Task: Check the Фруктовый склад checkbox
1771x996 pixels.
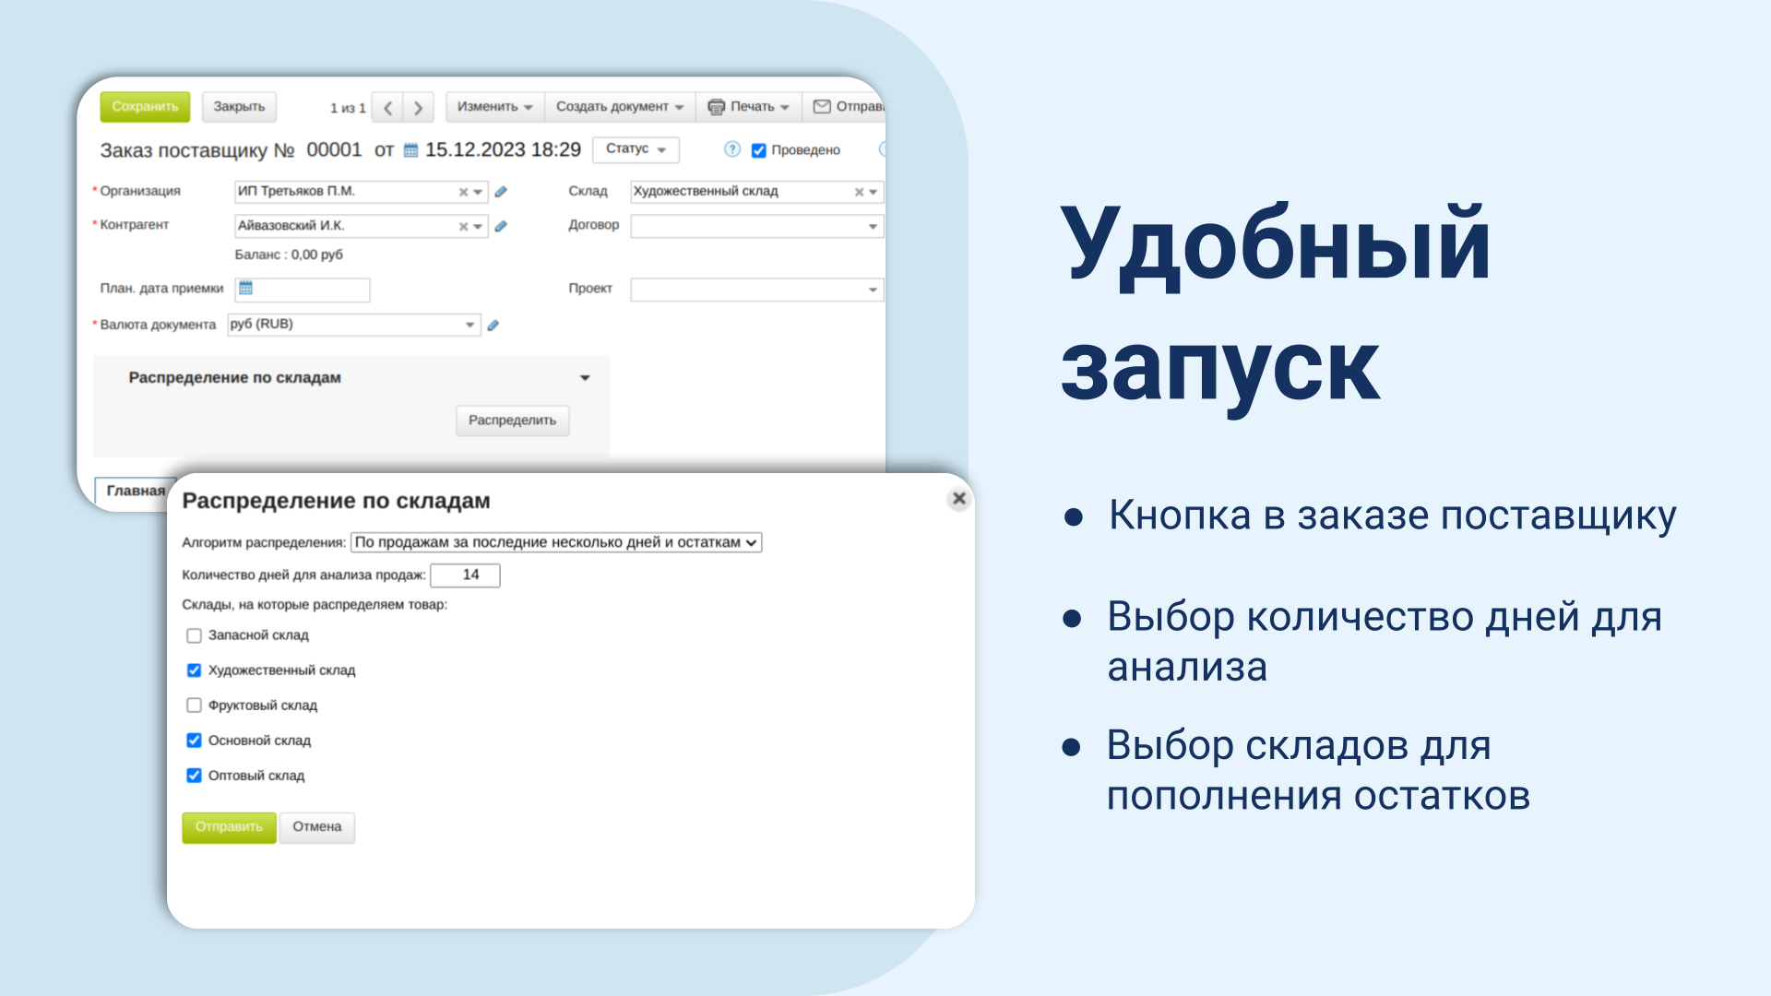Action: pyautogui.click(x=194, y=705)
